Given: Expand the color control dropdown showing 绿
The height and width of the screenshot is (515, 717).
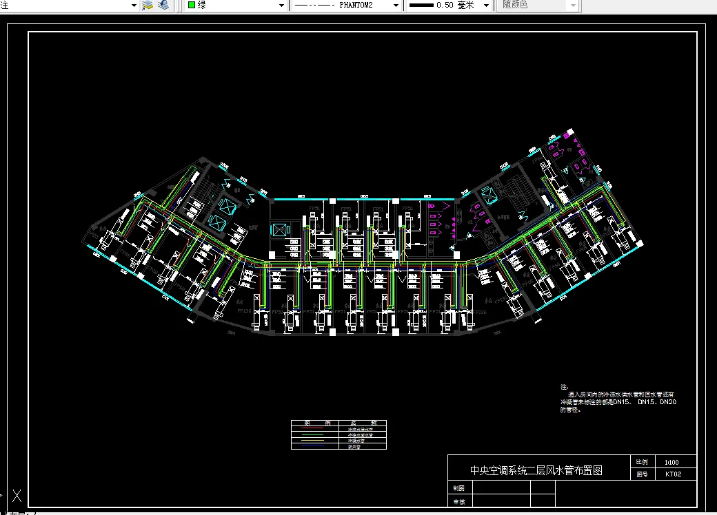Looking at the screenshot, I should coord(283,6).
